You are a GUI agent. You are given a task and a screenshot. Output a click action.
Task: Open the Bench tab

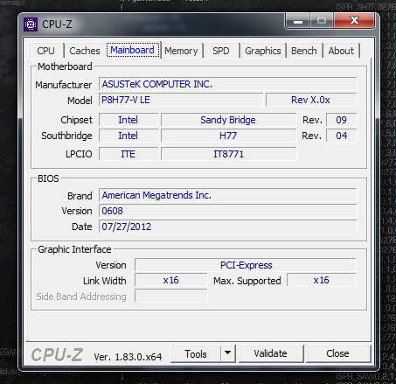pos(304,51)
